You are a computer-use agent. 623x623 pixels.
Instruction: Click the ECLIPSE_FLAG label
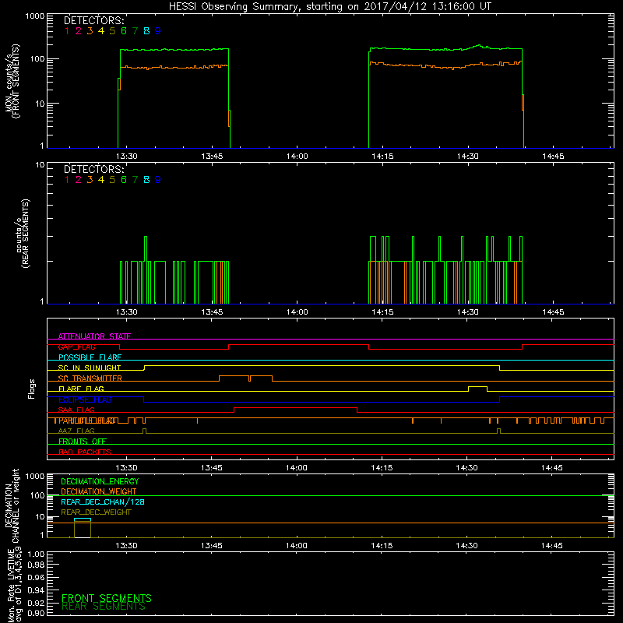tap(85, 399)
